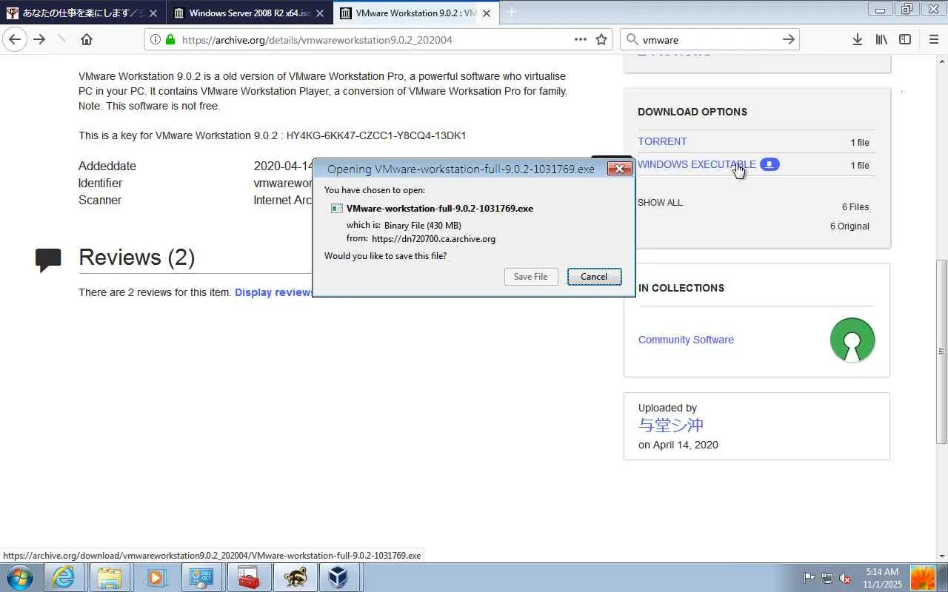This screenshot has width=948, height=592.
Task: Close the VMware Workstation 9.0.2 tab
Action: pos(487,13)
